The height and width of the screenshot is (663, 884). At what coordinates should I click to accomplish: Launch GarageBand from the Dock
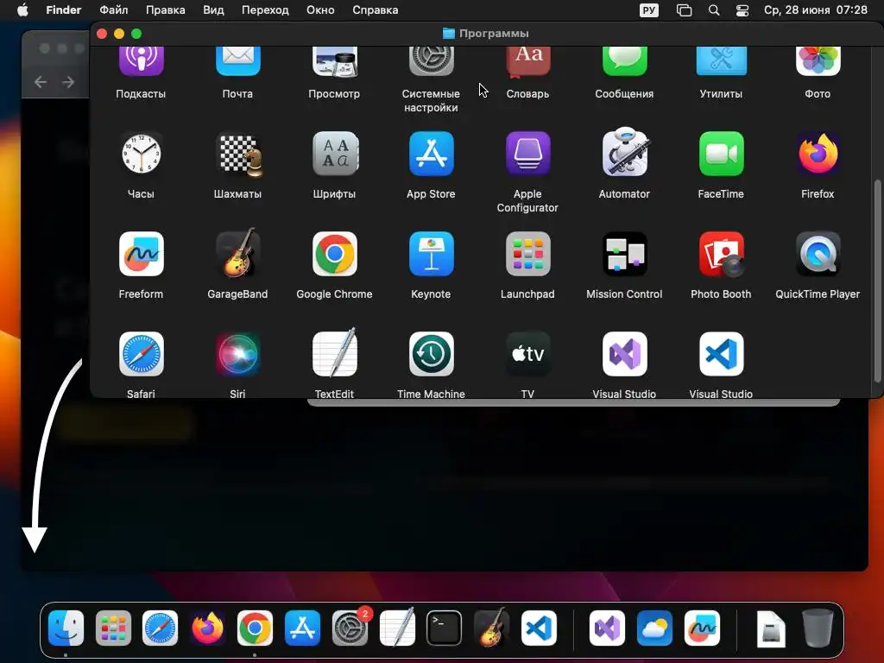click(491, 627)
